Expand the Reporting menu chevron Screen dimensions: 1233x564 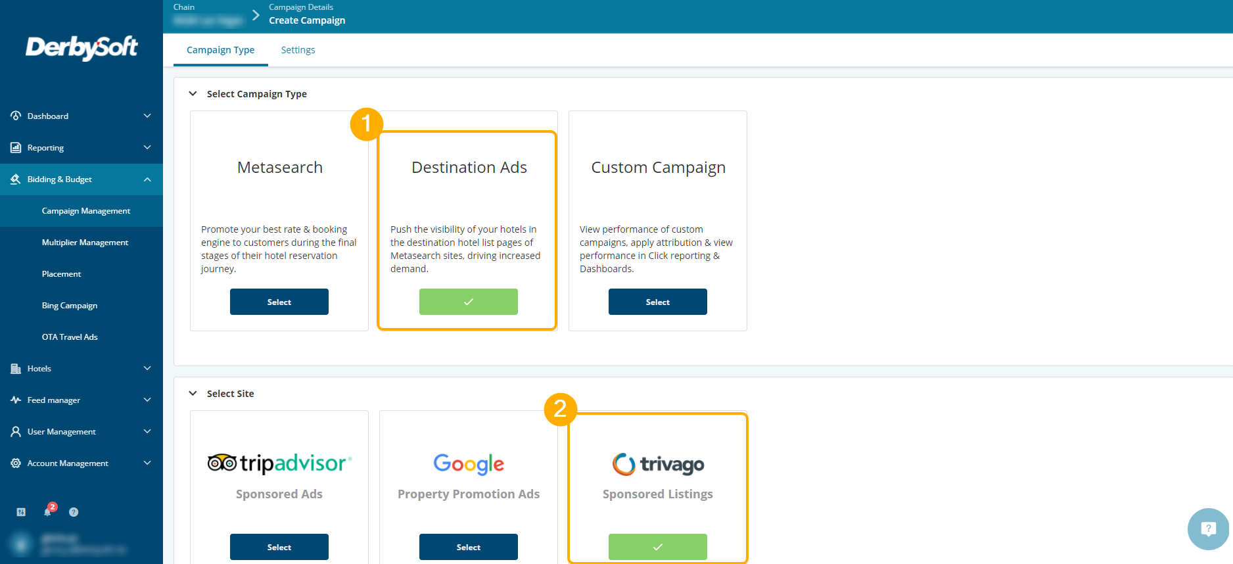click(147, 147)
